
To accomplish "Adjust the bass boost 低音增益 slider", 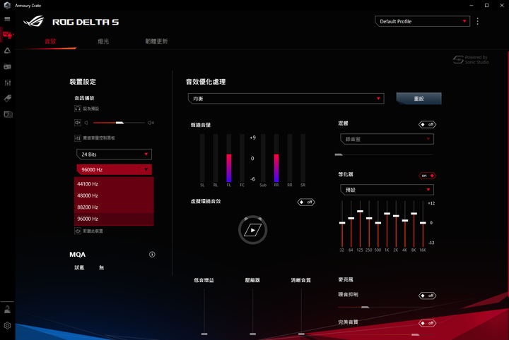I will pyautogui.click(x=204, y=334).
